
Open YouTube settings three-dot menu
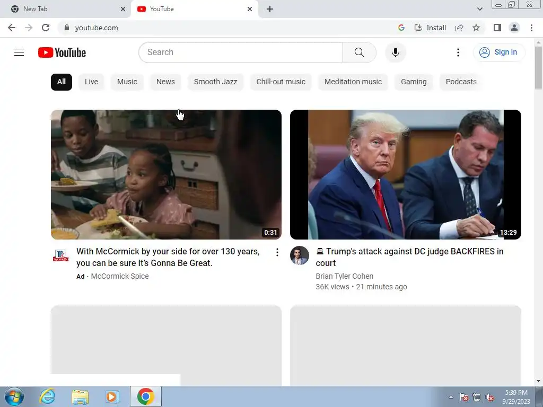pos(458,52)
